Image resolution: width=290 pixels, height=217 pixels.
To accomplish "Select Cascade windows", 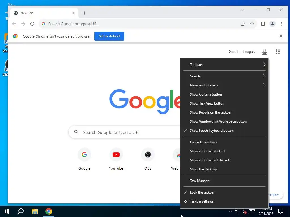I will (x=224, y=142).
